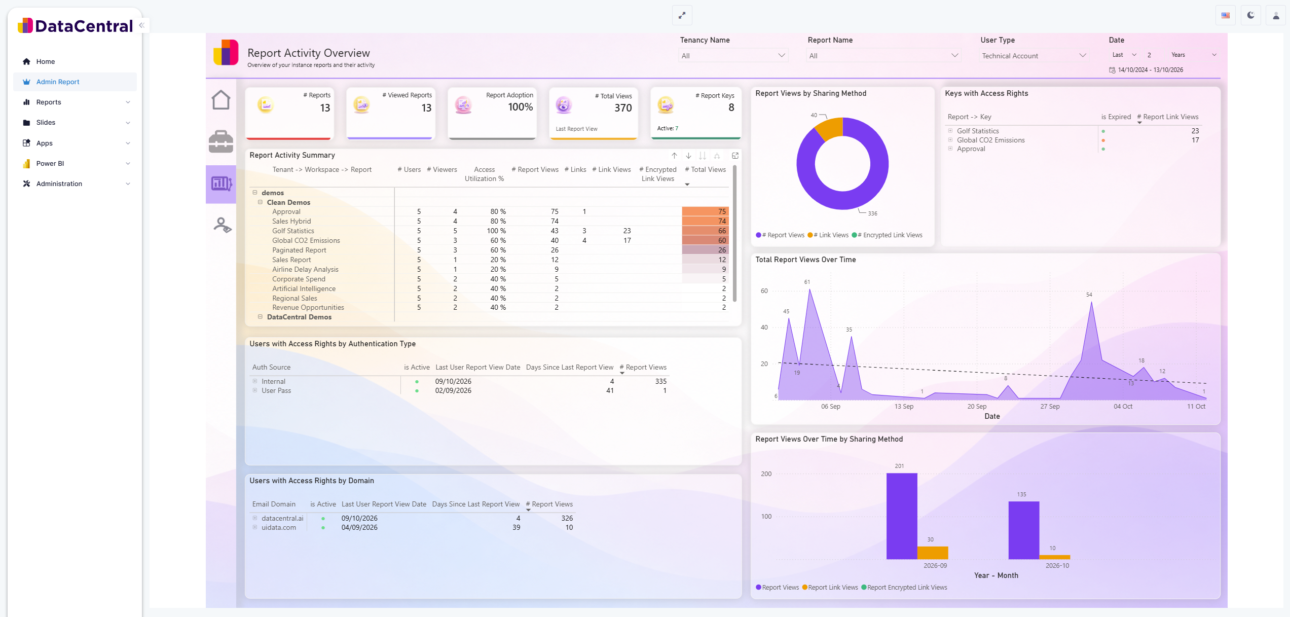Open the briefcase page in report sidebar
The image size is (1290, 617).
(x=220, y=141)
